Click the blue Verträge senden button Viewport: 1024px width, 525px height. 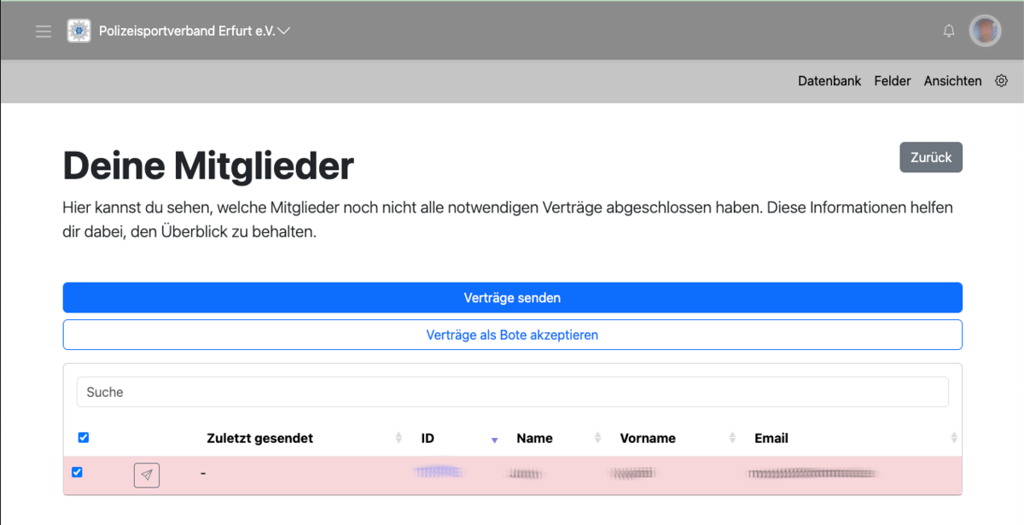tap(512, 298)
